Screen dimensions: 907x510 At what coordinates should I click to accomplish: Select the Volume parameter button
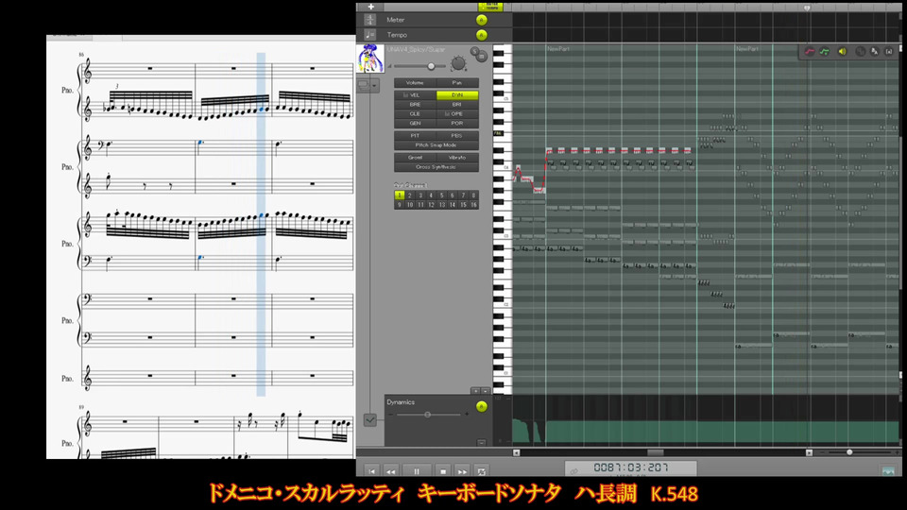pos(415,83)
